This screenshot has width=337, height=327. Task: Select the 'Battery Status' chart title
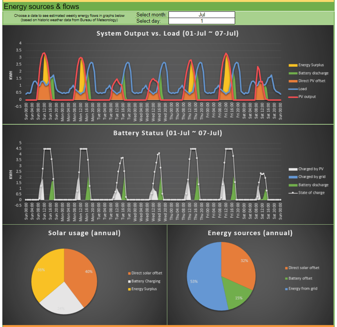click(x=168, y=133)
